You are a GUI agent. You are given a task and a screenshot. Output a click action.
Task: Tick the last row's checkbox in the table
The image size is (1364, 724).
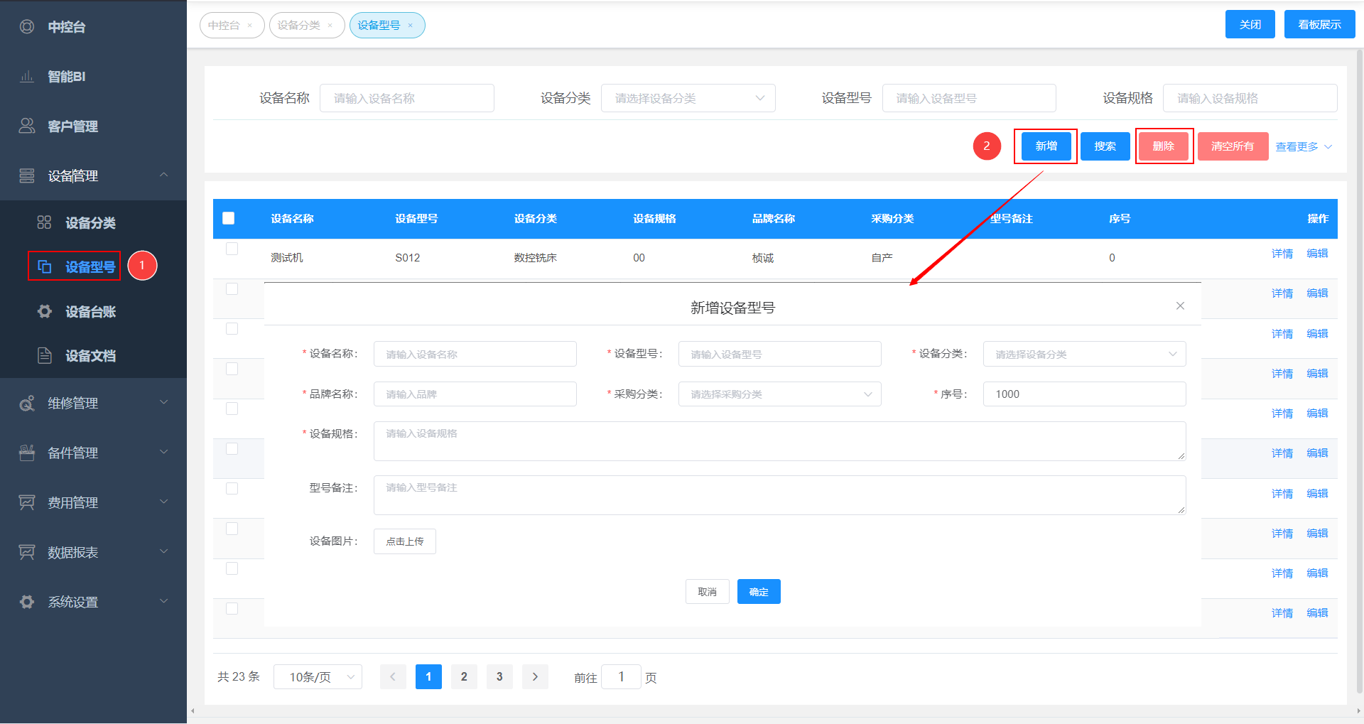[x=232, y=608]
